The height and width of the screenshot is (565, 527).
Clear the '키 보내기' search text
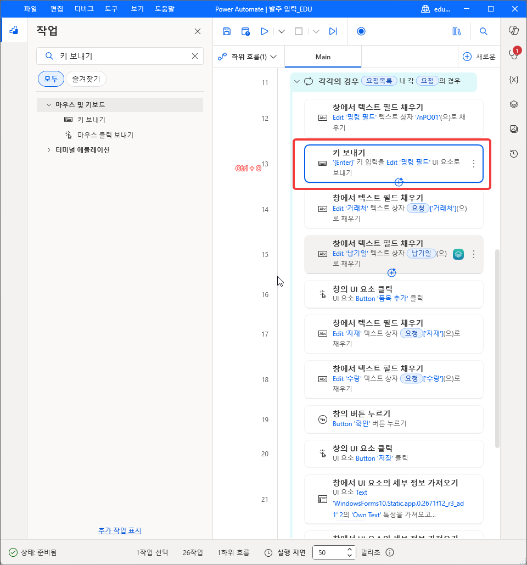pyautogui.click(x=195, y=56)
